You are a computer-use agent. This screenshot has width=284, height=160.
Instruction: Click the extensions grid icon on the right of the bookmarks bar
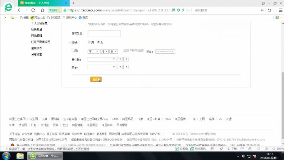click(277, 17)
